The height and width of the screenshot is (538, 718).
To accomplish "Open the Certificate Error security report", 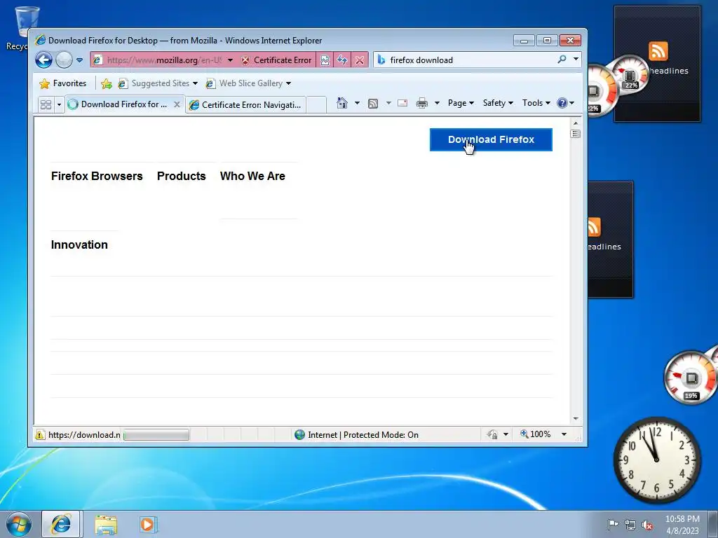I will click(x=276, y=60).
